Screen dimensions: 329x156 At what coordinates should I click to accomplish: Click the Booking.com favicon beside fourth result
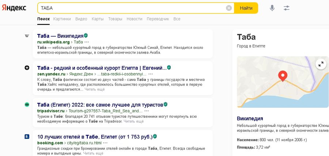pyautogui.click(x=27, y=137)
